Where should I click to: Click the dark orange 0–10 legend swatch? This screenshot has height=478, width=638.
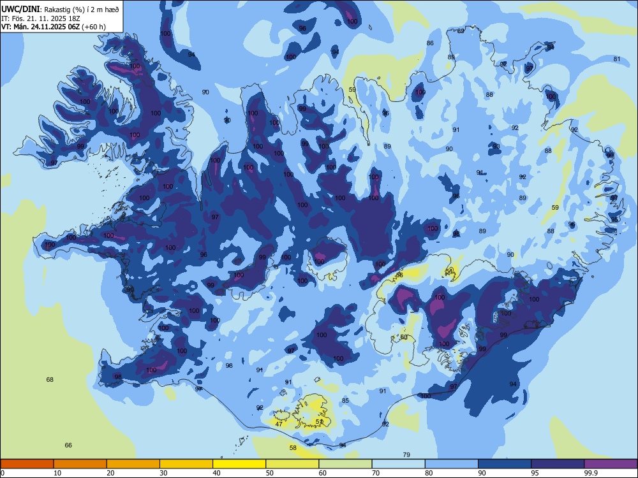27,464
